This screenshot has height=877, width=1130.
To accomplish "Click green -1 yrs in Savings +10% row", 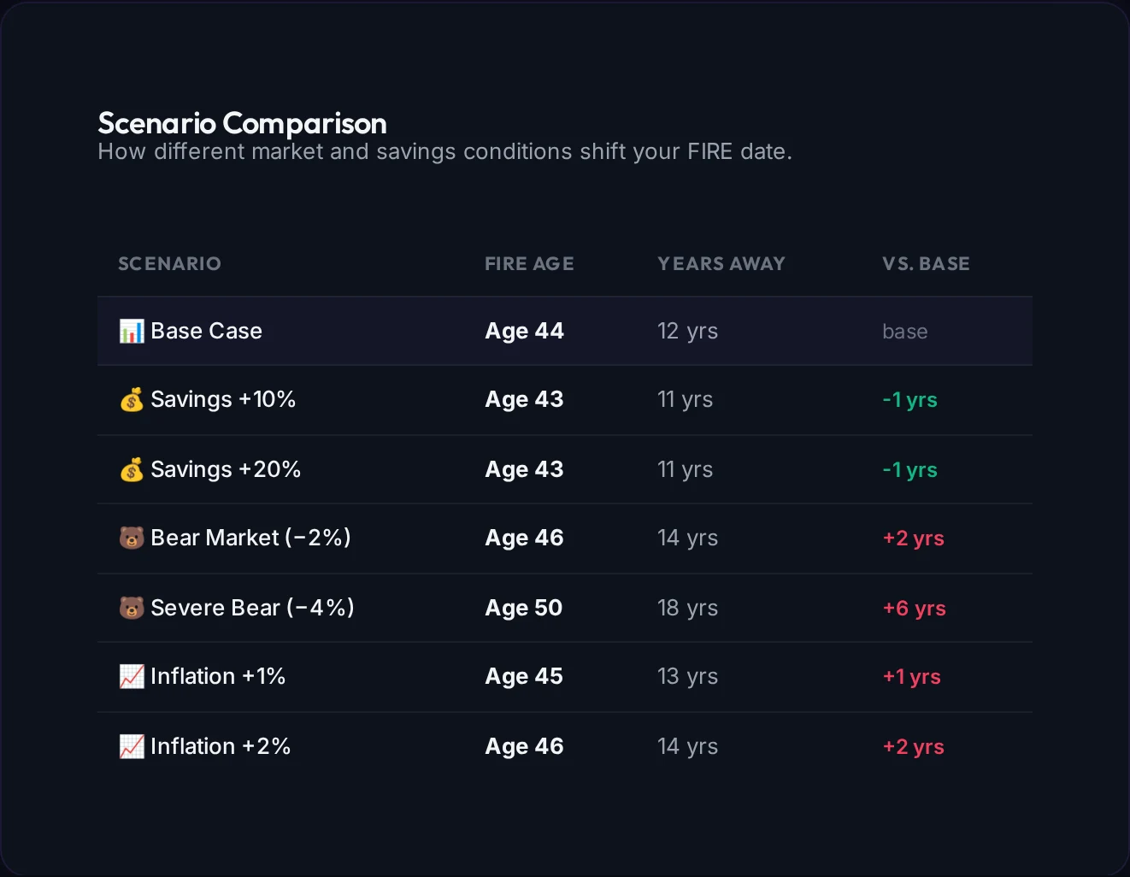I will point(909,400).
